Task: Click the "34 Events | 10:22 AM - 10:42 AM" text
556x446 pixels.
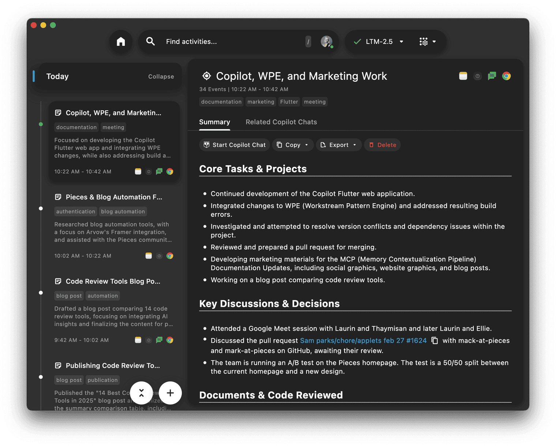Action: [x=244, y=89]
